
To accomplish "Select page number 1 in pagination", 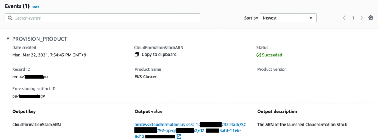I will tap(353, 18).
